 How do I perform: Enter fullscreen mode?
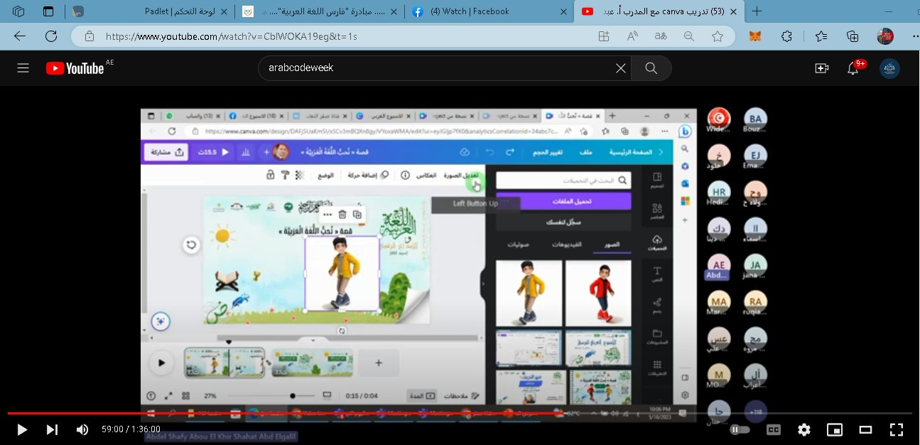(x=897, y=429)
